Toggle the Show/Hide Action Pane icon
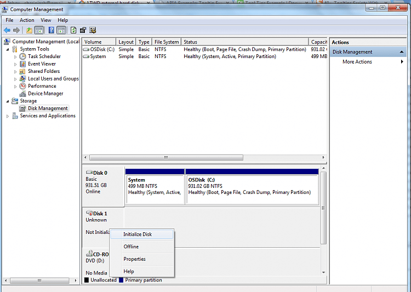Image resolution: width=411 pixels, height=292 pixels. click(x=61, y=31)
